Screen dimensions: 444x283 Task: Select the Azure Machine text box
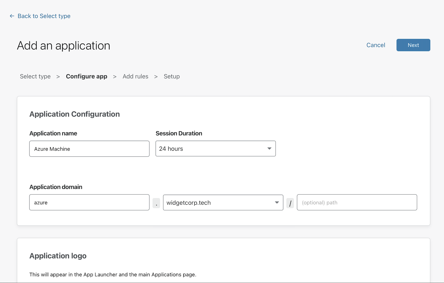[89, 149]
